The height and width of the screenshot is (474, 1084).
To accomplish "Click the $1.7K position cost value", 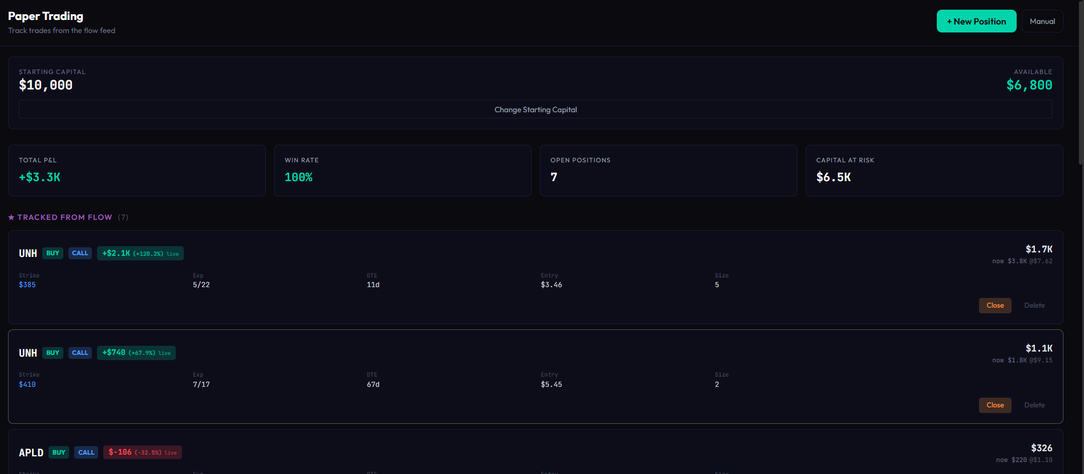I will pyautogui.click(x=1039, y=249).
